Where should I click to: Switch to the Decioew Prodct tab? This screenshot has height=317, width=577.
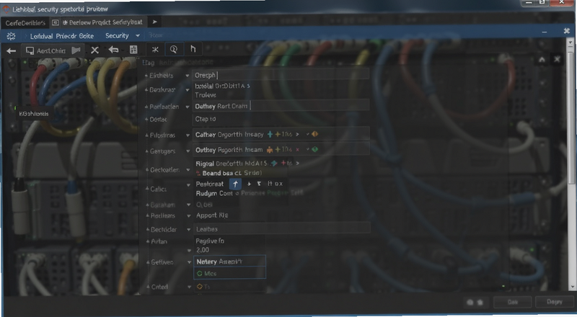[102, 22]
